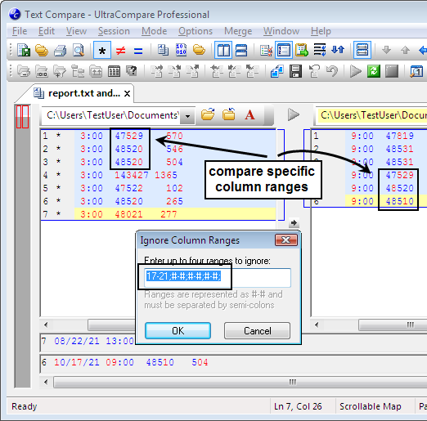This screenshot has height=421, width=427.
Task: Open the Session menu
Action: coord(114,31)
